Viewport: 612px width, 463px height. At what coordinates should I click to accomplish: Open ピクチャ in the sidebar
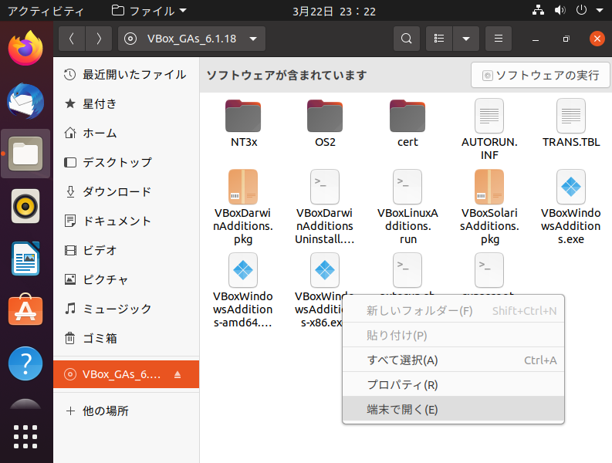pyautogui.click(x=126, y=279)
